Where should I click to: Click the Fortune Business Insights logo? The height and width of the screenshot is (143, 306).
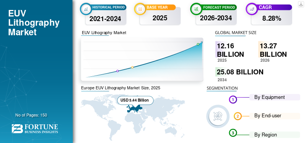35,129
